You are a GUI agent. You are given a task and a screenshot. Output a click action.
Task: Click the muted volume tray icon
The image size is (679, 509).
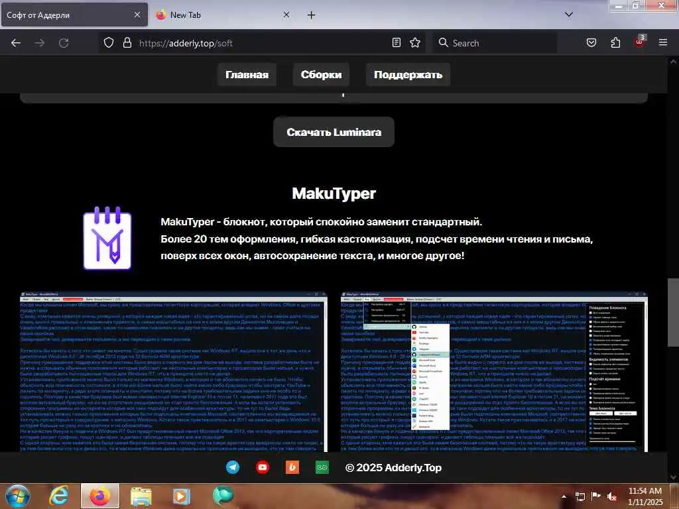[612, 496]
